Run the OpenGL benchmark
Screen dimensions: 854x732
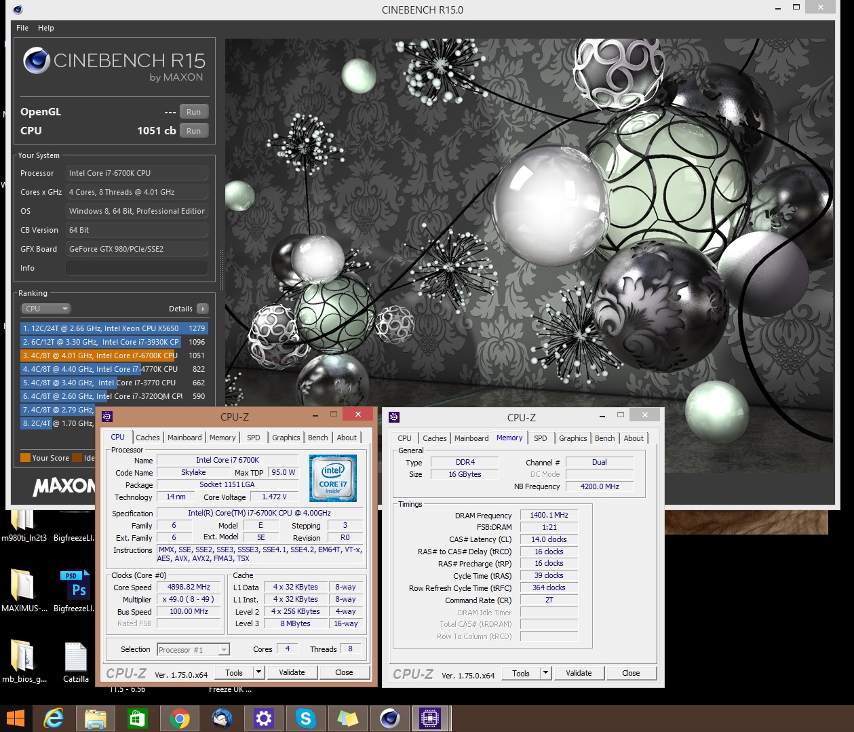coord(194,112)
